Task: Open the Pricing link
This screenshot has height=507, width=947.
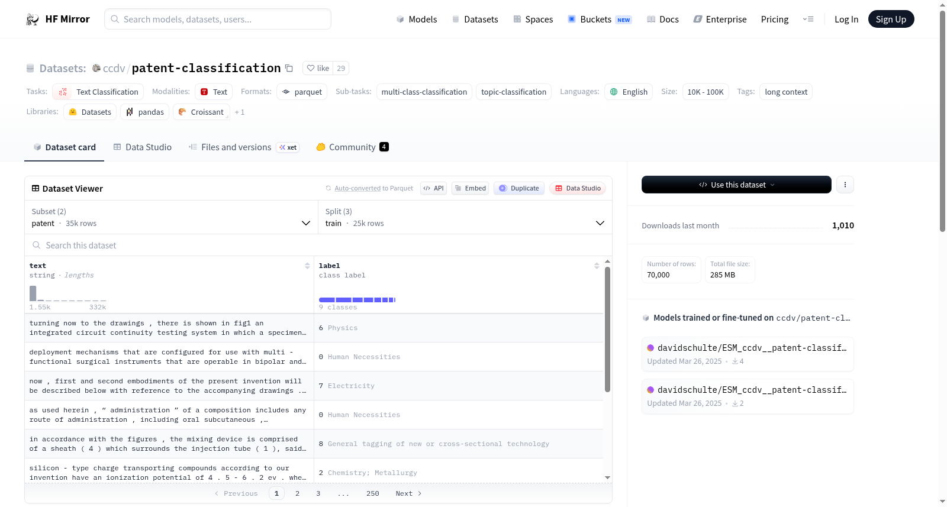Action: (775, 20)
